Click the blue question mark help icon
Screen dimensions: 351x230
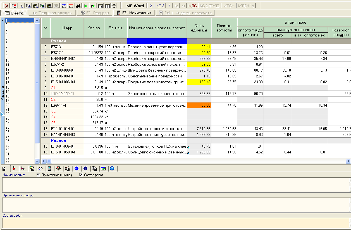[112, 168]
